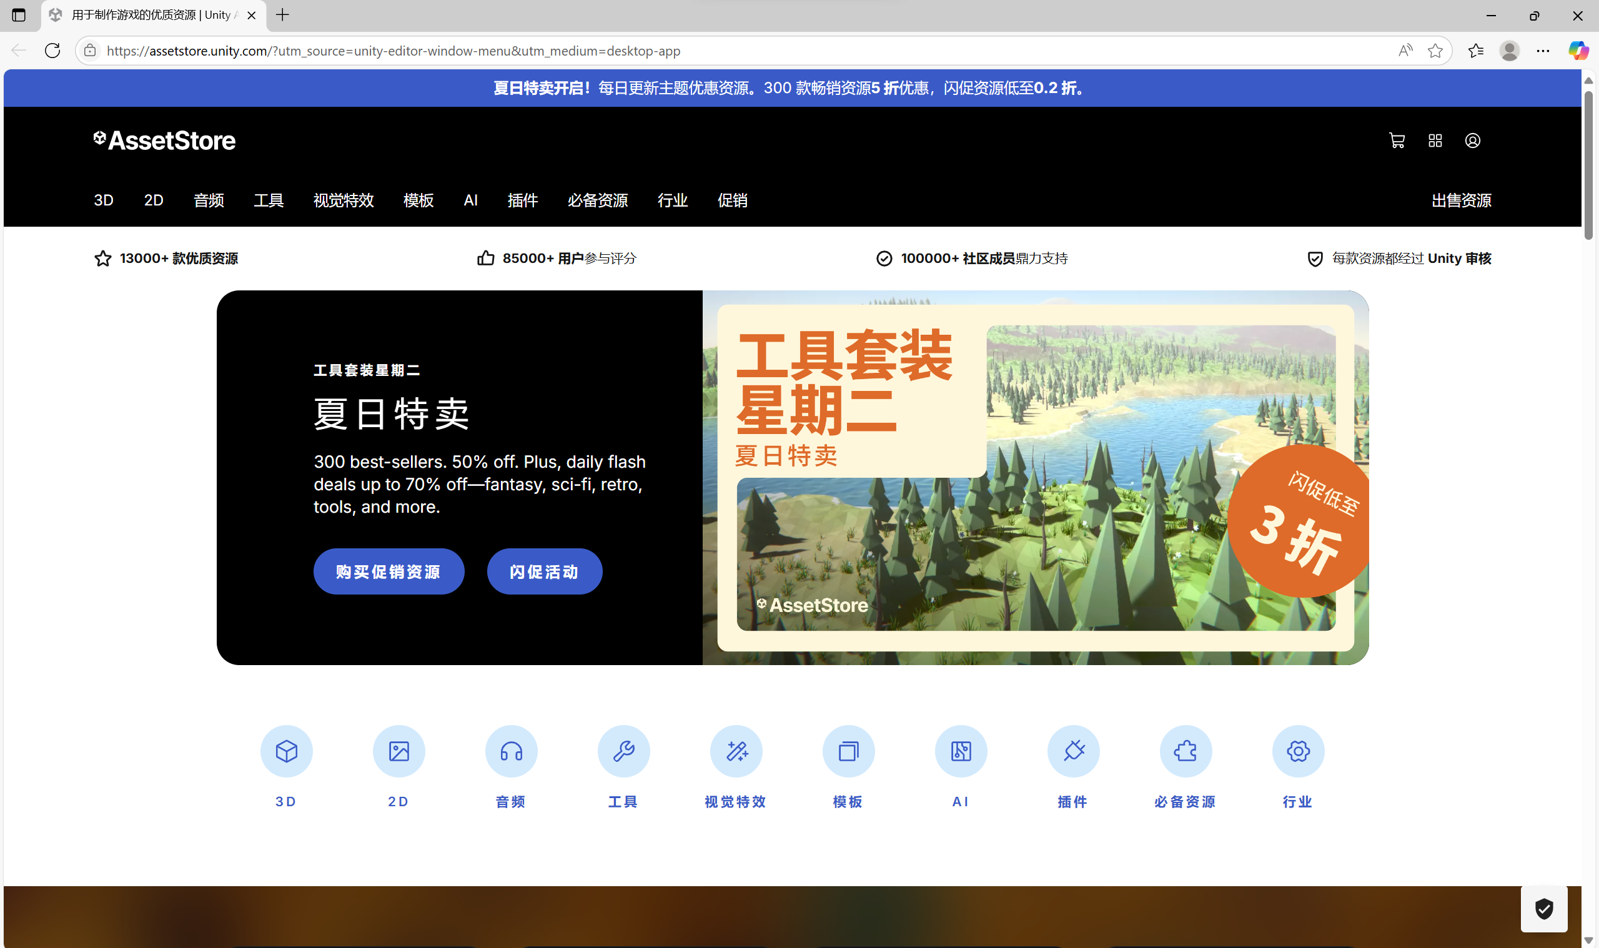The image size is (1599, 948).
Task: Open the AI navigation menu item
Action: click(471, 200)
